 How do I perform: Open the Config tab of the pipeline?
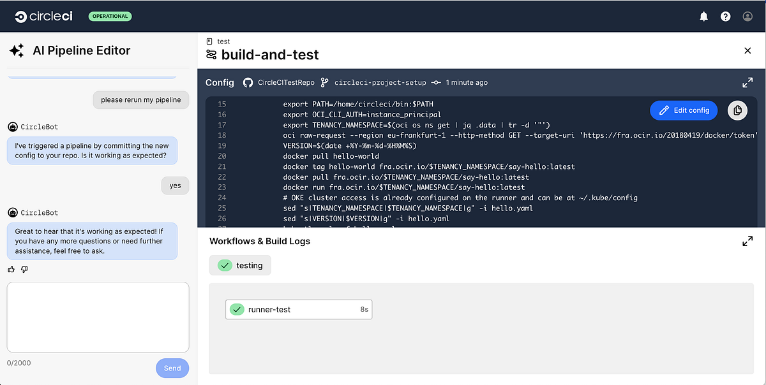pos(219,82)
